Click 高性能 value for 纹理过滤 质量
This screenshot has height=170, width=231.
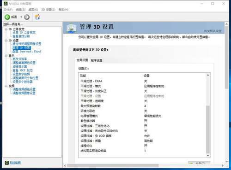pyautogui.click(x=148, y=141)
